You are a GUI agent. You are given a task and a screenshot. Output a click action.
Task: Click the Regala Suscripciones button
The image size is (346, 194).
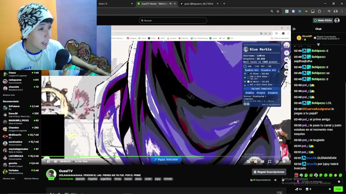pyautogui.click(x=269, y=172)
